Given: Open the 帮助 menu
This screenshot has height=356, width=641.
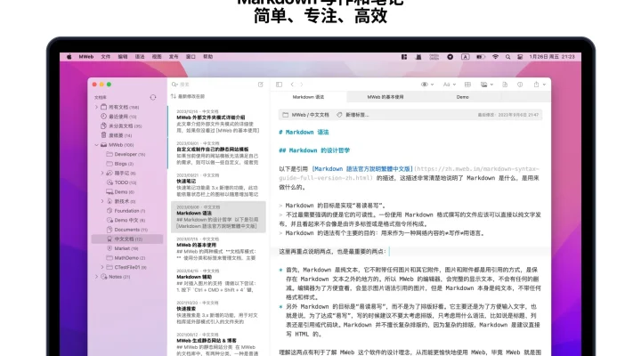Looking at the screenshot, I should tap(207, 57).
